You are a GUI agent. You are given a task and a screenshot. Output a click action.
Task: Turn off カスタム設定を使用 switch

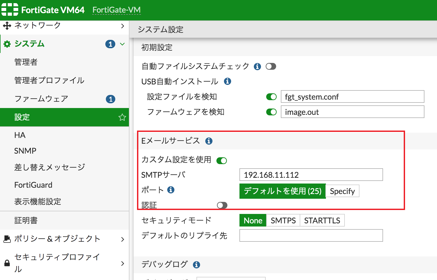[x=222, y=161]
